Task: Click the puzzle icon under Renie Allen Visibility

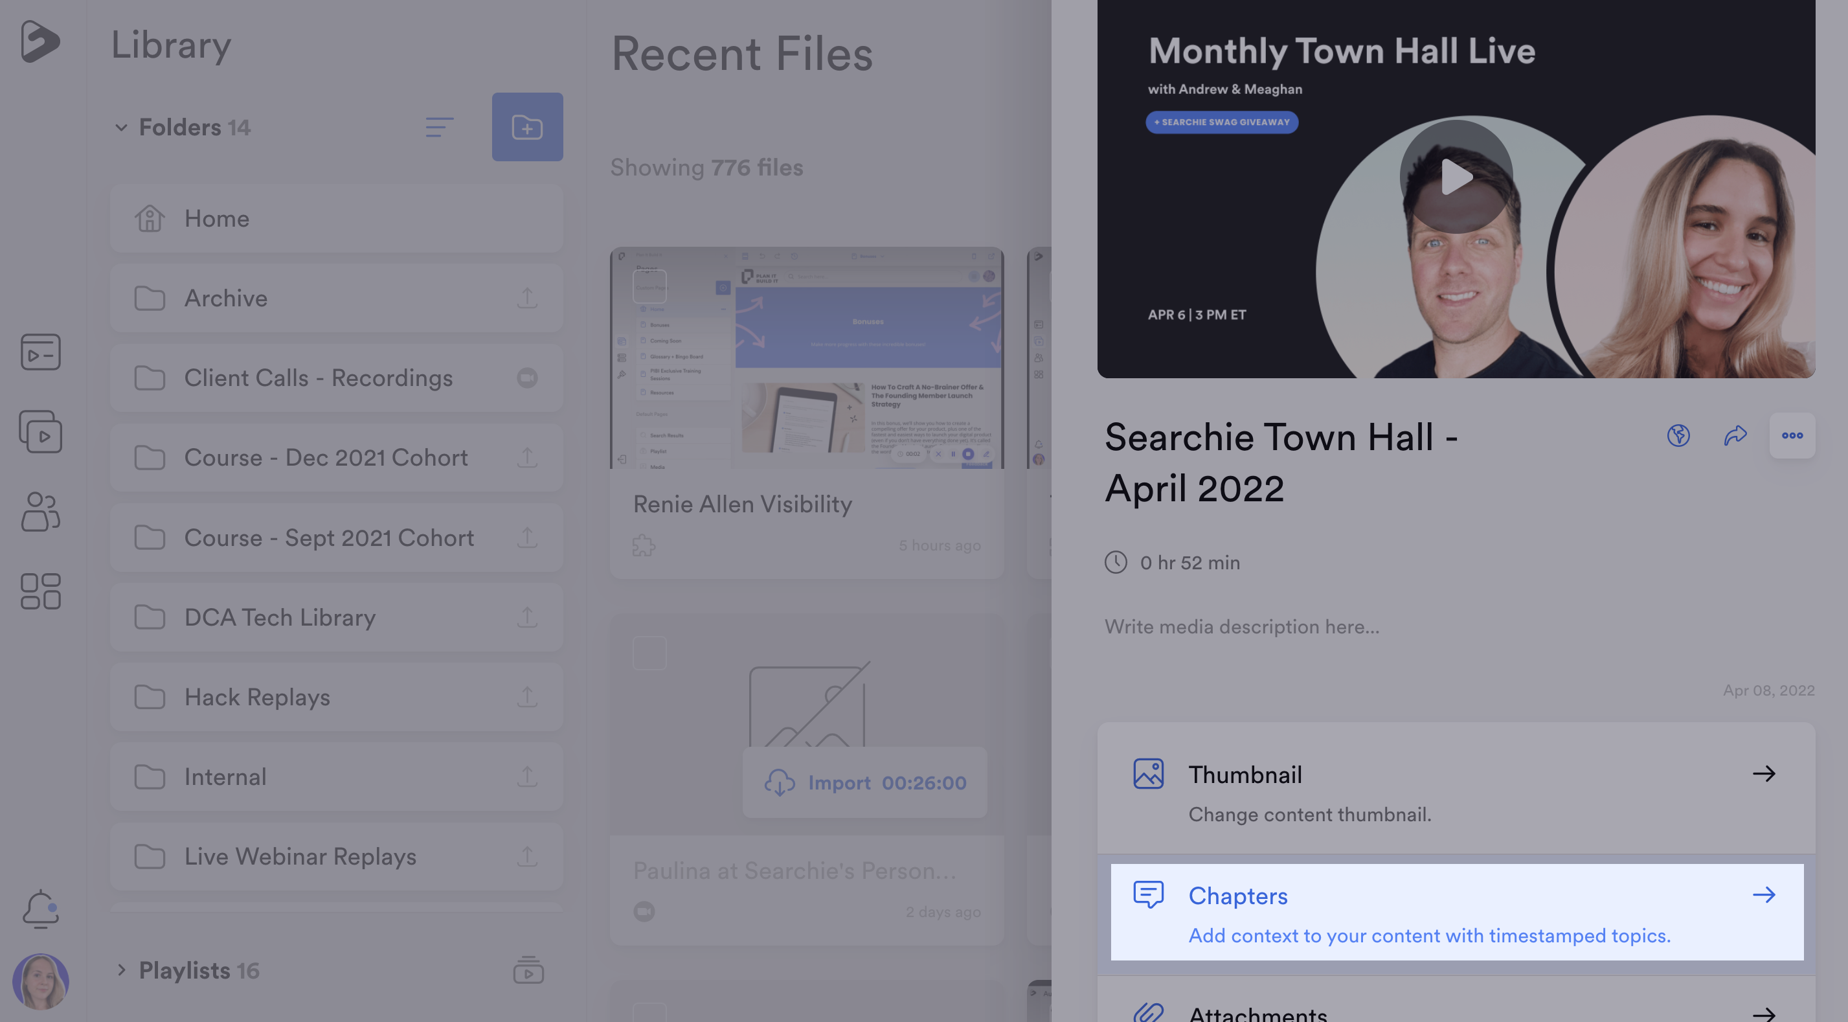Action: click(644, 545)
